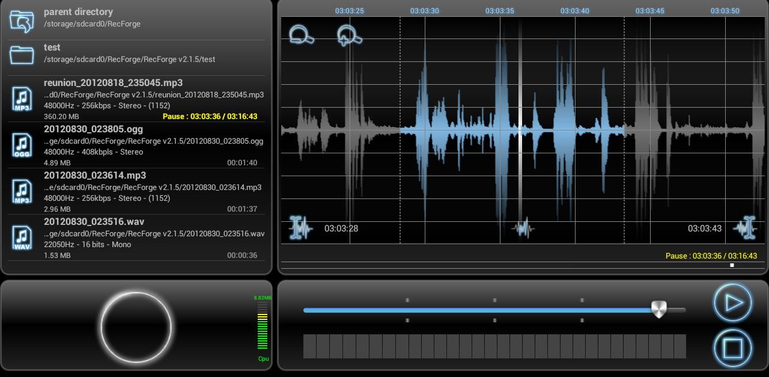Screen dimensions: 769x377
Task: Click the white playhead line in waveform
Action: pyautogui.click(x=520, y=129)
